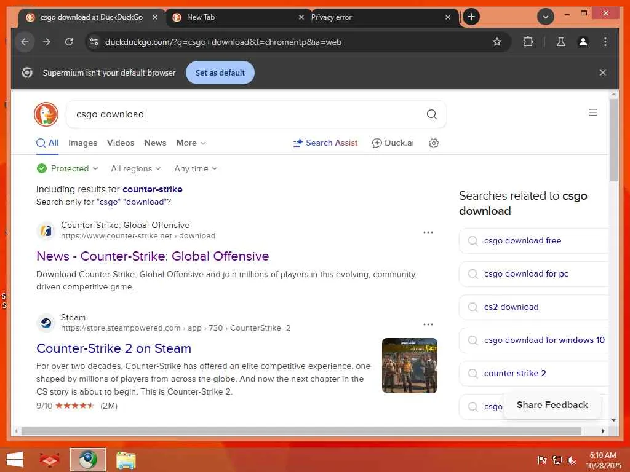Viewport: 630px width, 472px height.
Task: Search related: cs2 download
Action: tap(533, 307)
